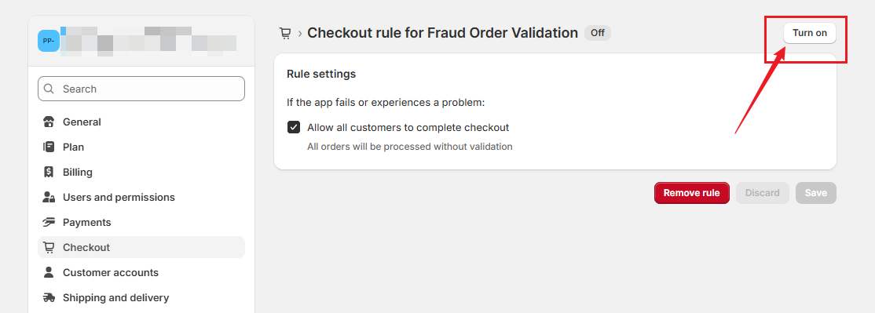Click the search magnifier icon
Image resolution: width=875 pixels, height=313 pixels.
click(49, 89)
